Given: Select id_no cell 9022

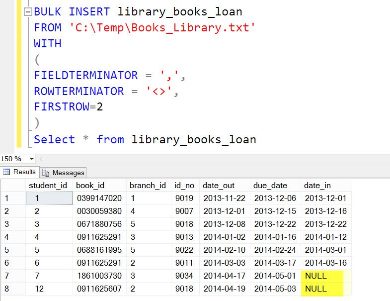Looking at the screenshot, I should [185, 250].
